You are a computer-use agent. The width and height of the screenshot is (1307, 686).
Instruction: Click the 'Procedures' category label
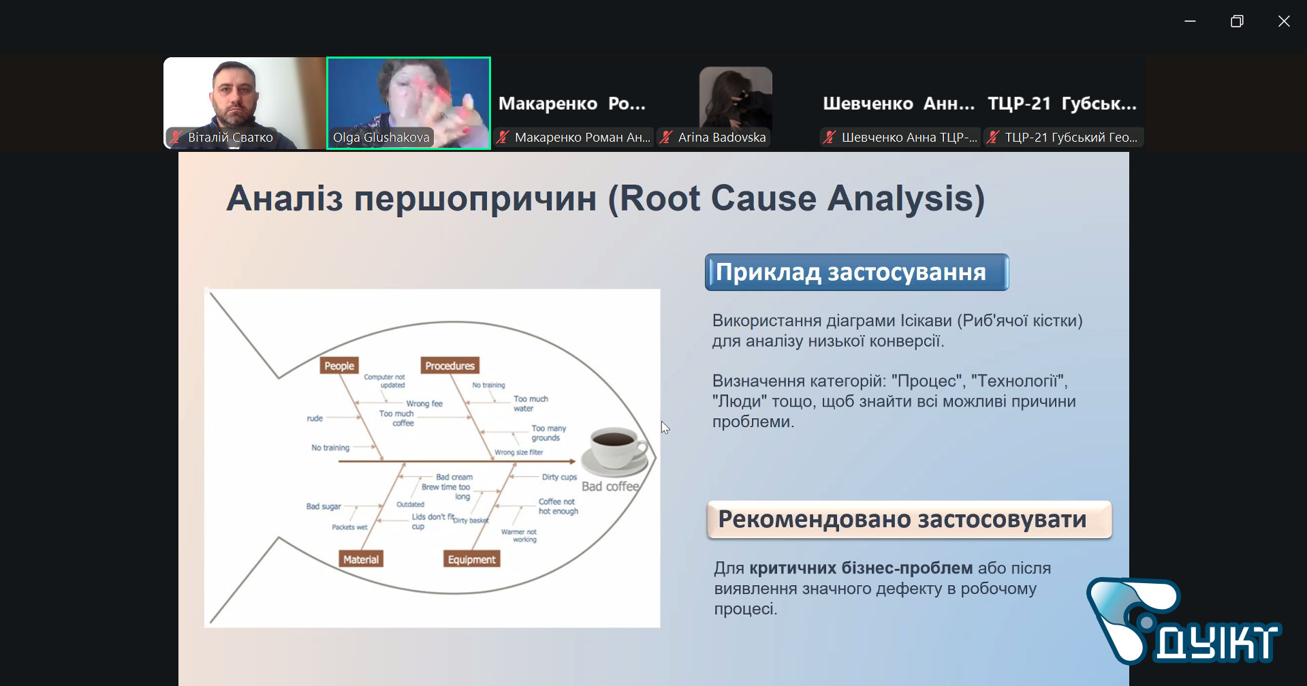point(450,366)
